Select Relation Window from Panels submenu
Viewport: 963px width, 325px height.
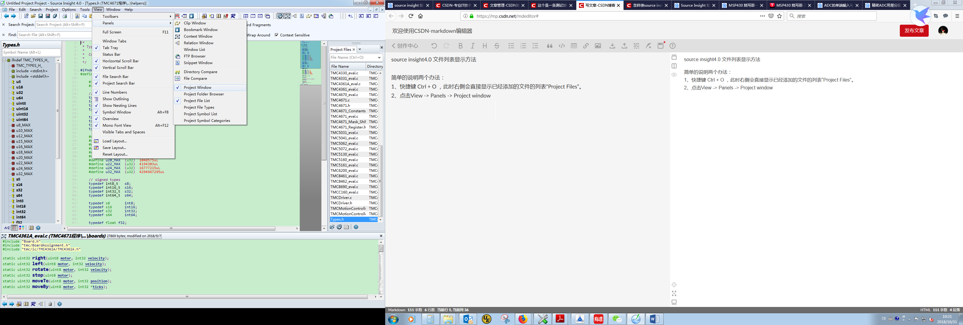pos(199,43)
